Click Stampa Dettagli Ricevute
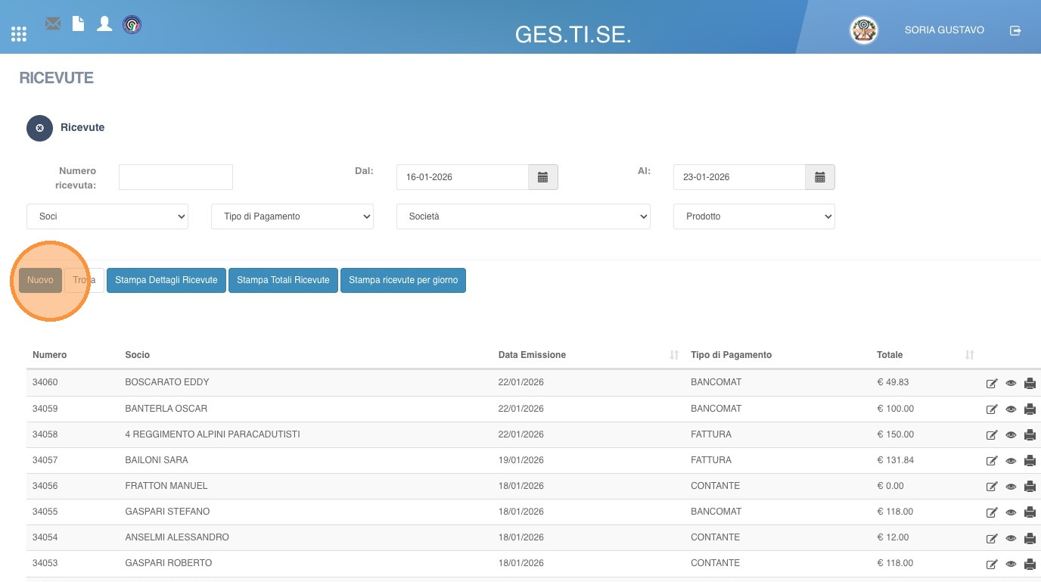Screen dimensions: 1041x582 coord(166,280)
